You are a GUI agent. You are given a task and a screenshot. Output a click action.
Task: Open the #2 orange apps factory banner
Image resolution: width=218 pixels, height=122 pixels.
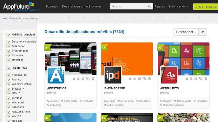click(127, 59)
